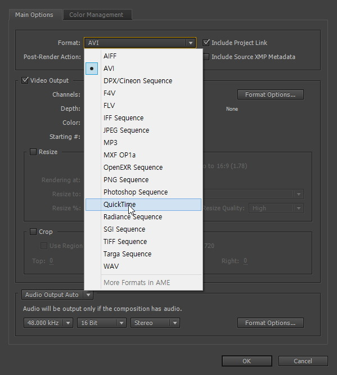This screenshot has width=337, height=375.
Task: Confirm settings with OK button
Action: pos(247,361)
